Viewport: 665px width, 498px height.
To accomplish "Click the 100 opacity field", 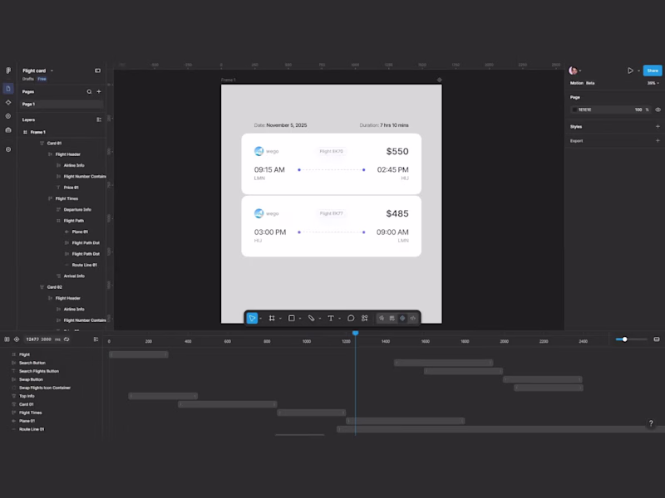I will (x=638, y=110).
